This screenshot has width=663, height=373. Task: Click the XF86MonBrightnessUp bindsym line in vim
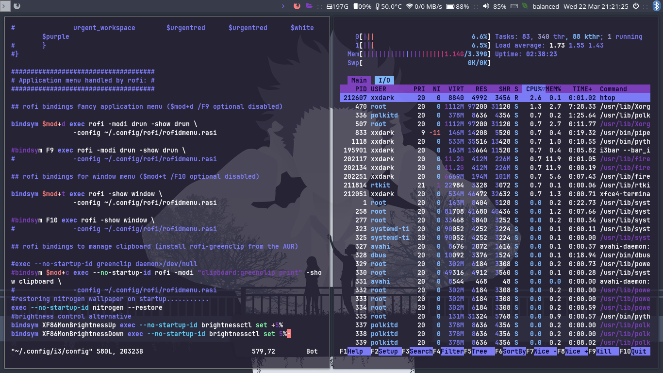coord(147,325)
